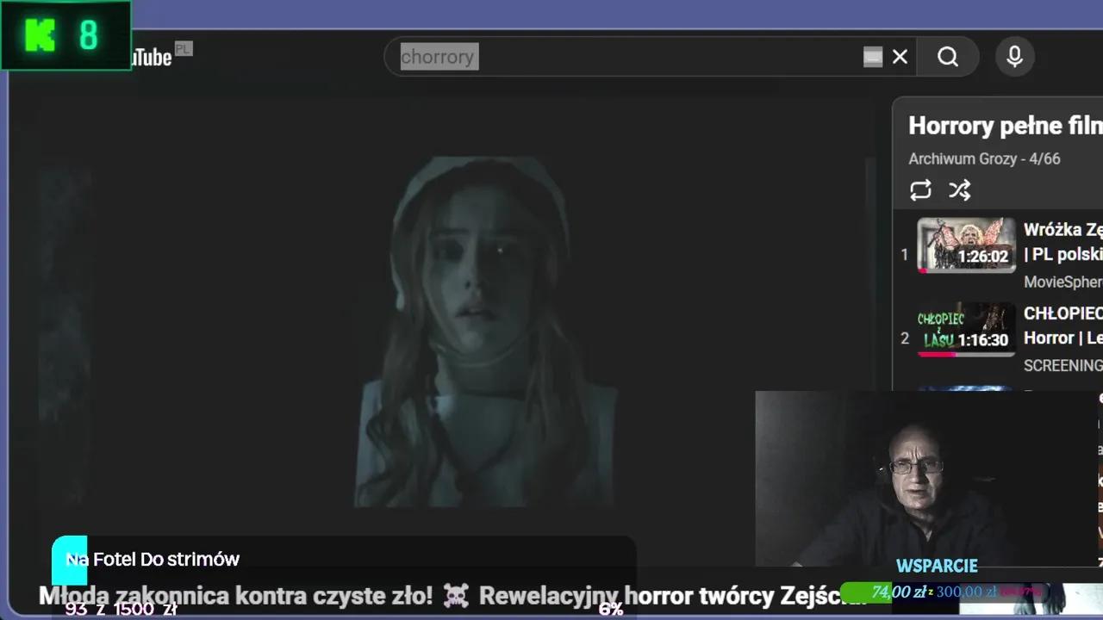
Task: Click the MovieSphere channel name in playlist
Action: [1063, 282]
